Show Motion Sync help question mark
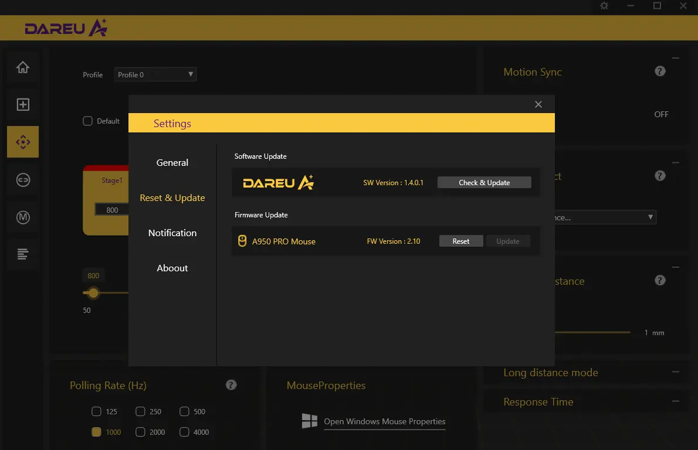Image resolution: width=698 pixels, height=450 pixels. pos(660,71)
